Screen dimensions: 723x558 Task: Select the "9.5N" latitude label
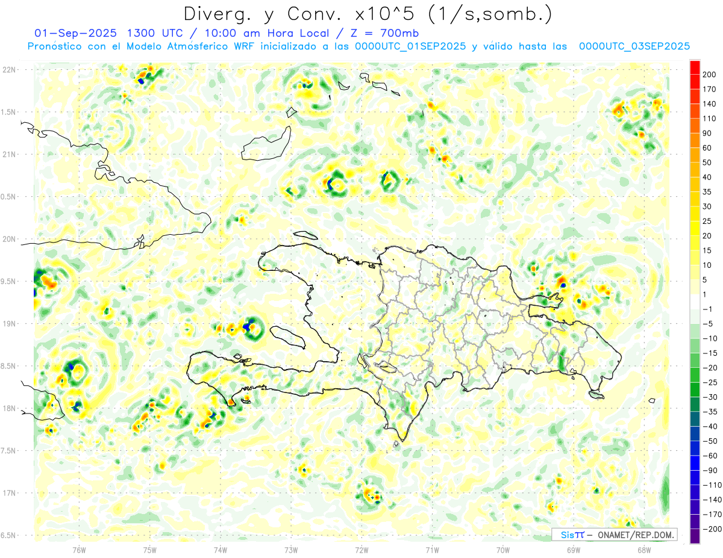(x=8, y=282)
